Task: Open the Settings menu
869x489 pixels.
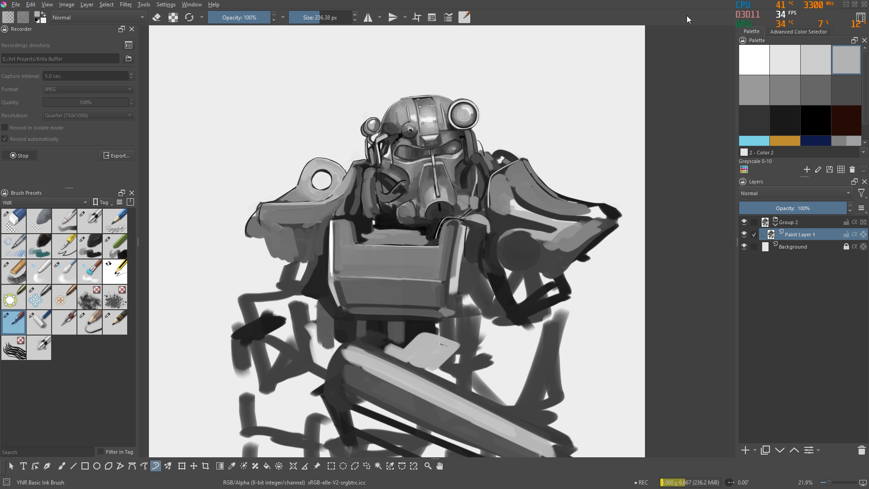Action: pyautogui.click(x=166, y=5)
